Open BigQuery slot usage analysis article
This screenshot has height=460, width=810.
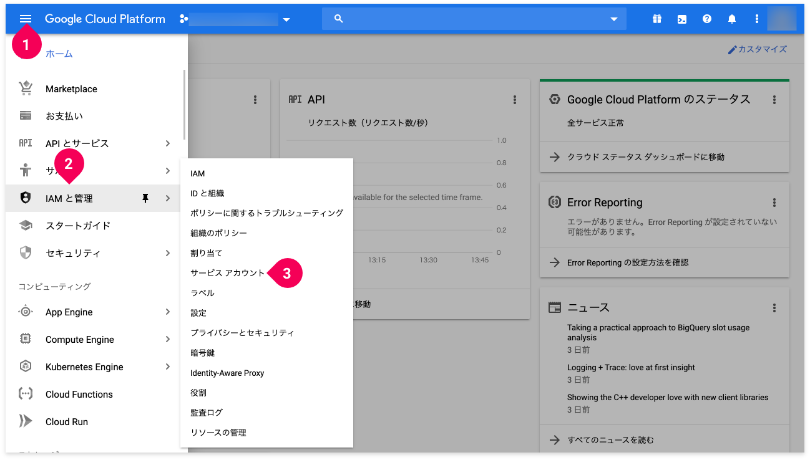658,332
